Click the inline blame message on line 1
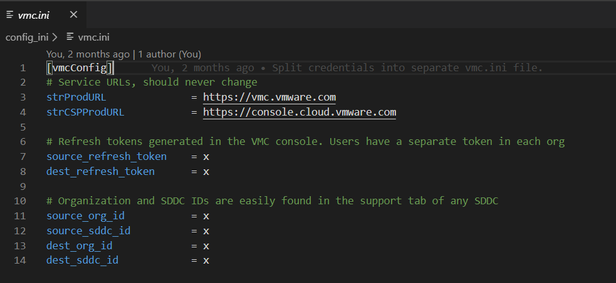Image resolution: width=616 pixels, height=283 pixels. click(347, 67)
